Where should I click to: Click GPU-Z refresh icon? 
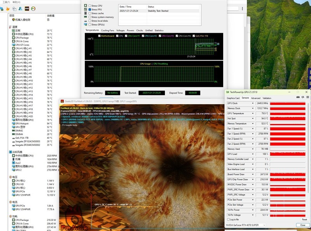tap(302, 97)
